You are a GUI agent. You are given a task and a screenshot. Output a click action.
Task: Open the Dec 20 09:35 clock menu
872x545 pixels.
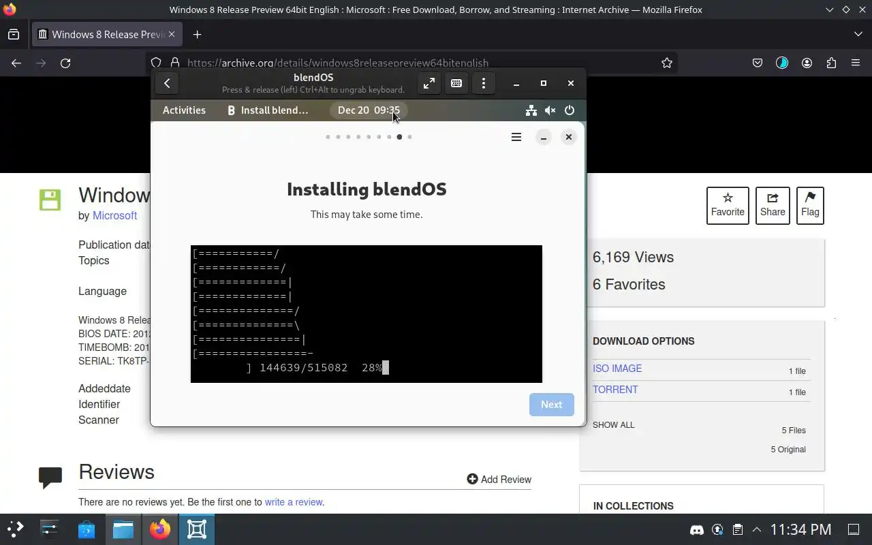(369, 110)
